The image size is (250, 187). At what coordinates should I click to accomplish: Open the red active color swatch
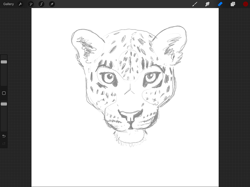(x=245, y=4)
